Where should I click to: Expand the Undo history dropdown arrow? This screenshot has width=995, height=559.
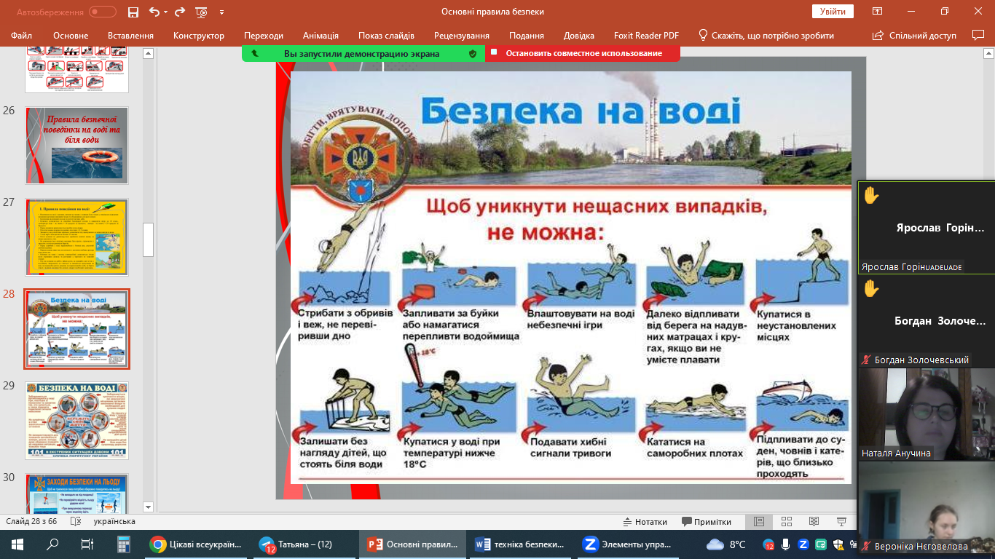pyautogui.click(x=165, y=12)
